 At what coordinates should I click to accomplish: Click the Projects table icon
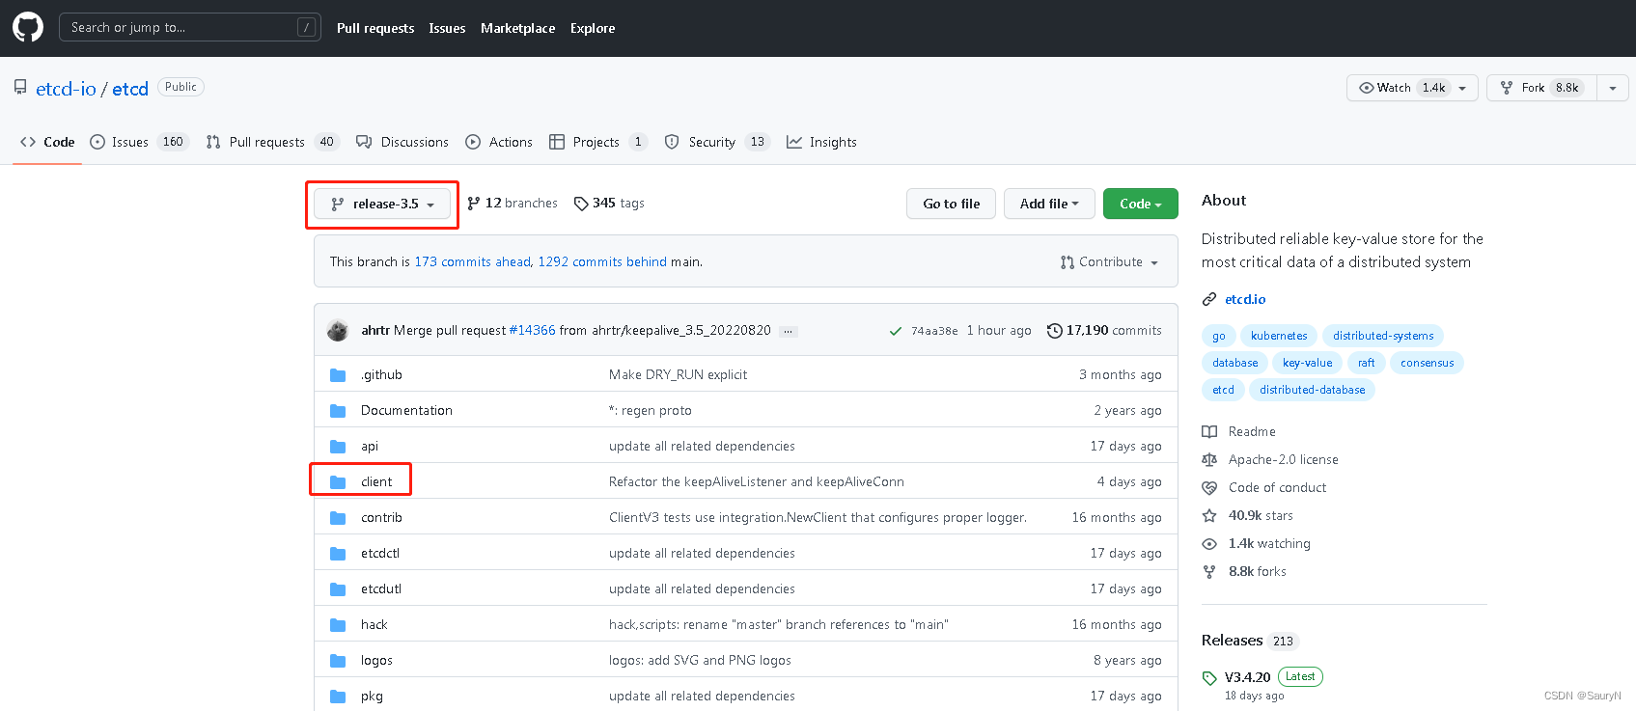pyautogui.click(x=557, y=142)
